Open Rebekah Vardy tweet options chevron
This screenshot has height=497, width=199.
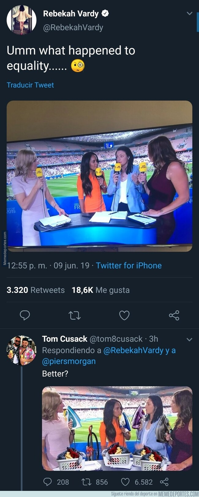click(190, 13)
